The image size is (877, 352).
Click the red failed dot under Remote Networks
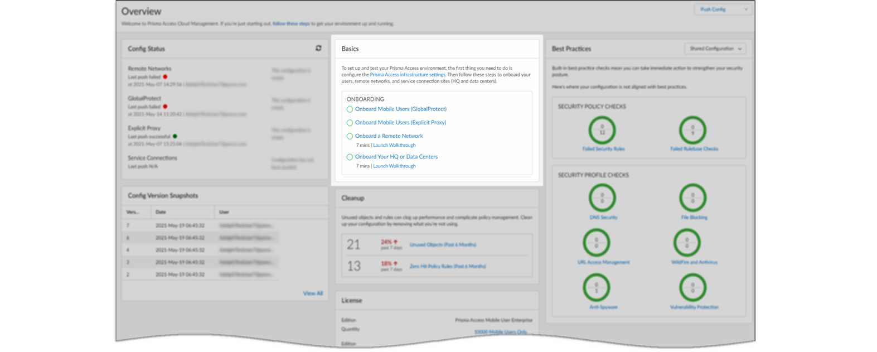click(165, 77)
